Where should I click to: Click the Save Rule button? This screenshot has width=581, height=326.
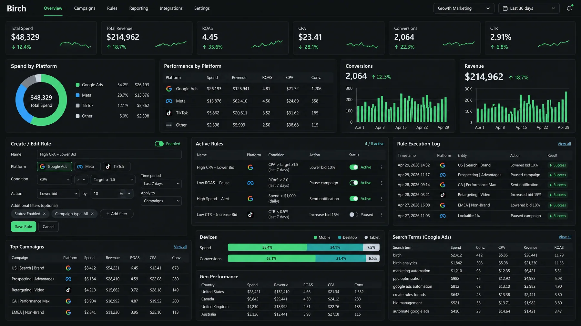(24, 227)
